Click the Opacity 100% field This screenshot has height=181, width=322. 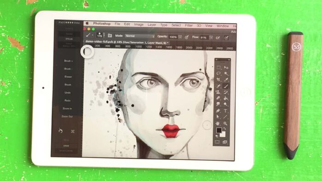173,37
